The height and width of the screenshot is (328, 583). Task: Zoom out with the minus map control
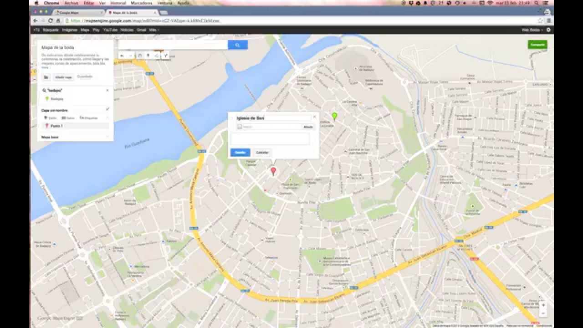tap(543, 313)
